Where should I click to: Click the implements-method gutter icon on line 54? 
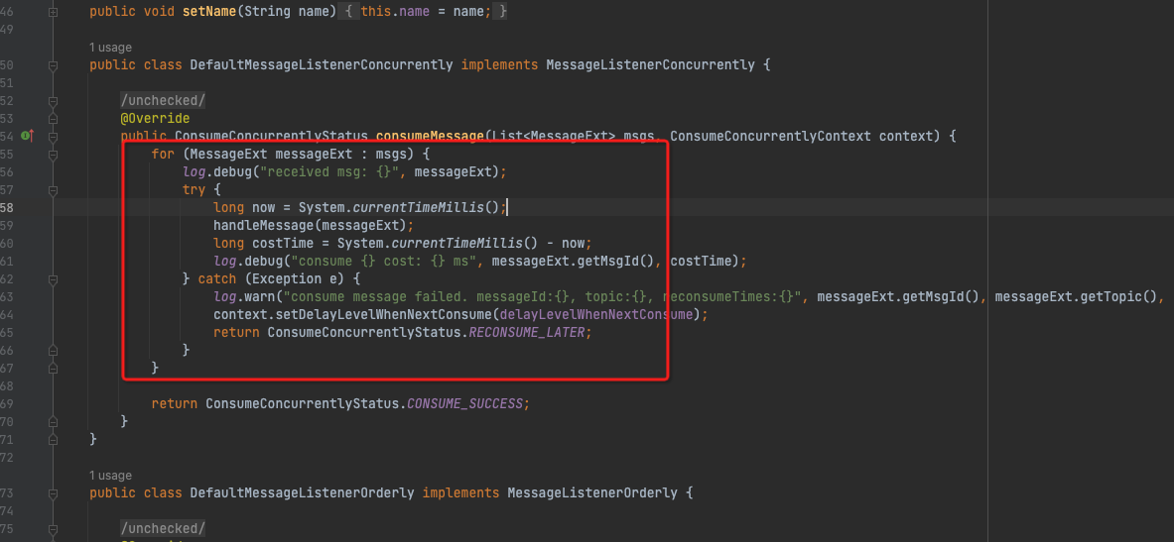28,136
